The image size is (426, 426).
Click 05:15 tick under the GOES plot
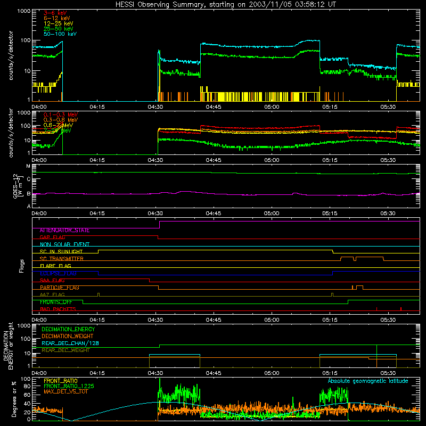pos(330,214)
